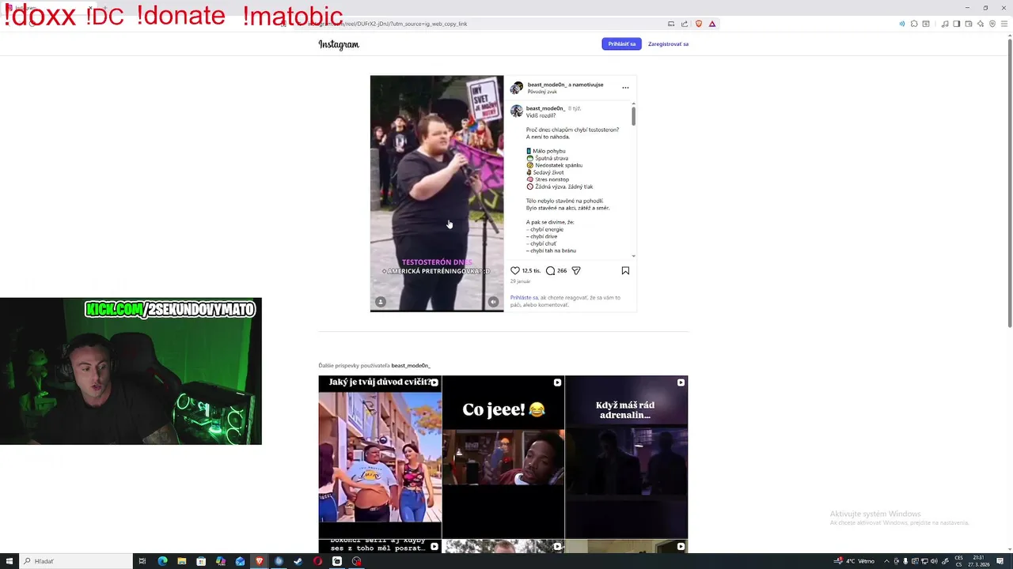Open comments via the speech bubble icon
The image size is (1013, 569).
pyautogui.click(x=550, y=270)
